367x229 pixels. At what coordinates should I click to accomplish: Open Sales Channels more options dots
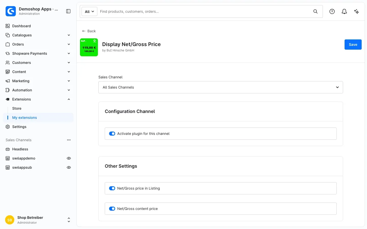click(x=69, y=140)
